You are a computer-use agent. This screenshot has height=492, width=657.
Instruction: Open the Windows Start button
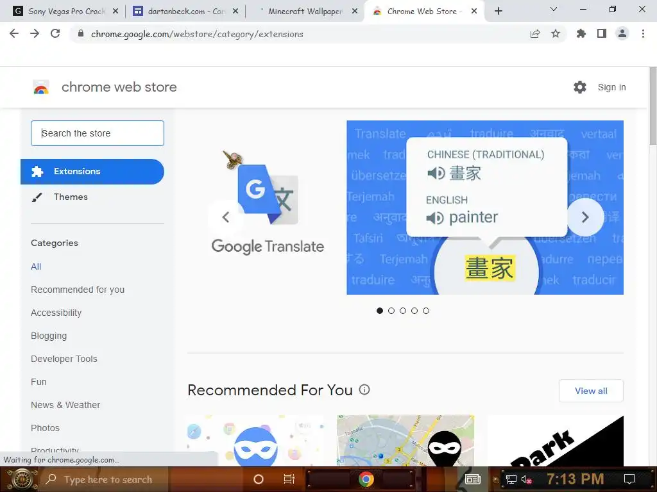22,479
